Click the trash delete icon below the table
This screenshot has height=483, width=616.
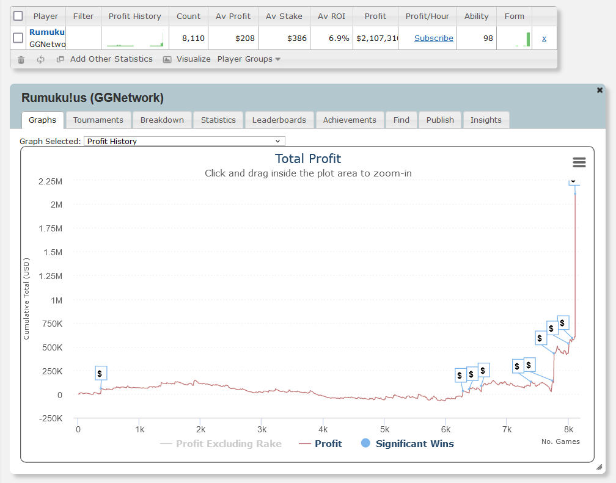tap(21, 59)
